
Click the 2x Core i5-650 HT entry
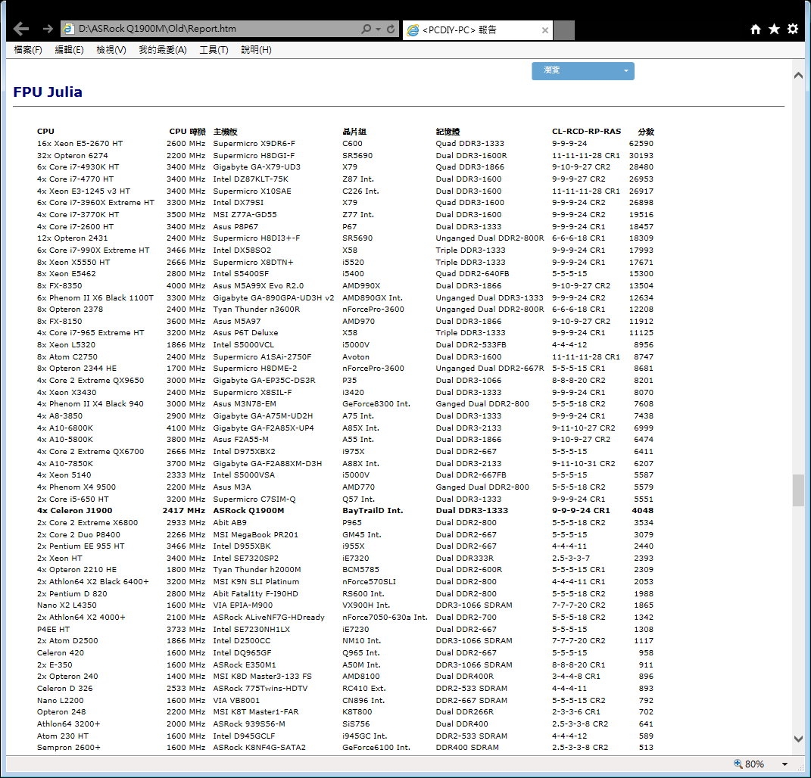tap(73, 499)
